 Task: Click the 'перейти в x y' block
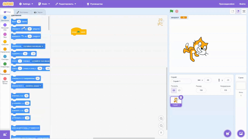point(24,54)
